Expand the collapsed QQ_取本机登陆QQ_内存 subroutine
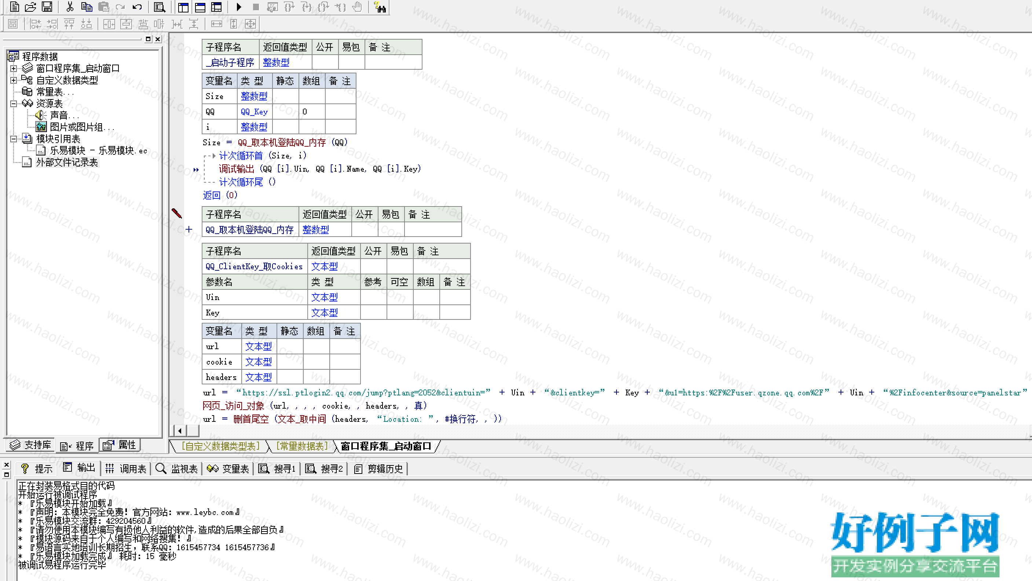Screen dimensions: 1032x581 click(189, 230)
